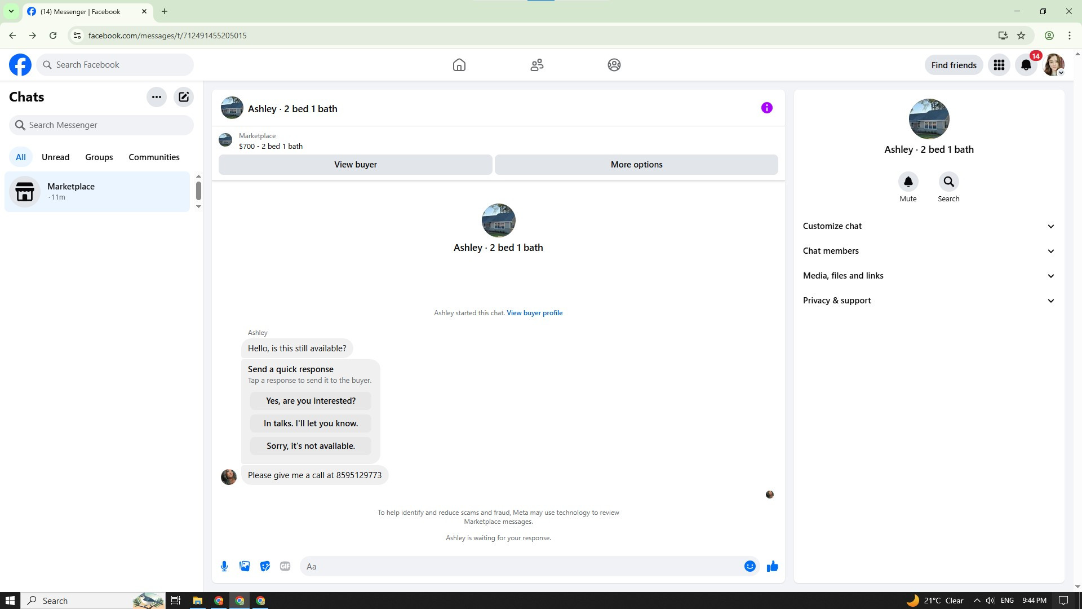The image size is (1082, 609).
Task: Mute this conversation
Action: click(x=908, y=182)
